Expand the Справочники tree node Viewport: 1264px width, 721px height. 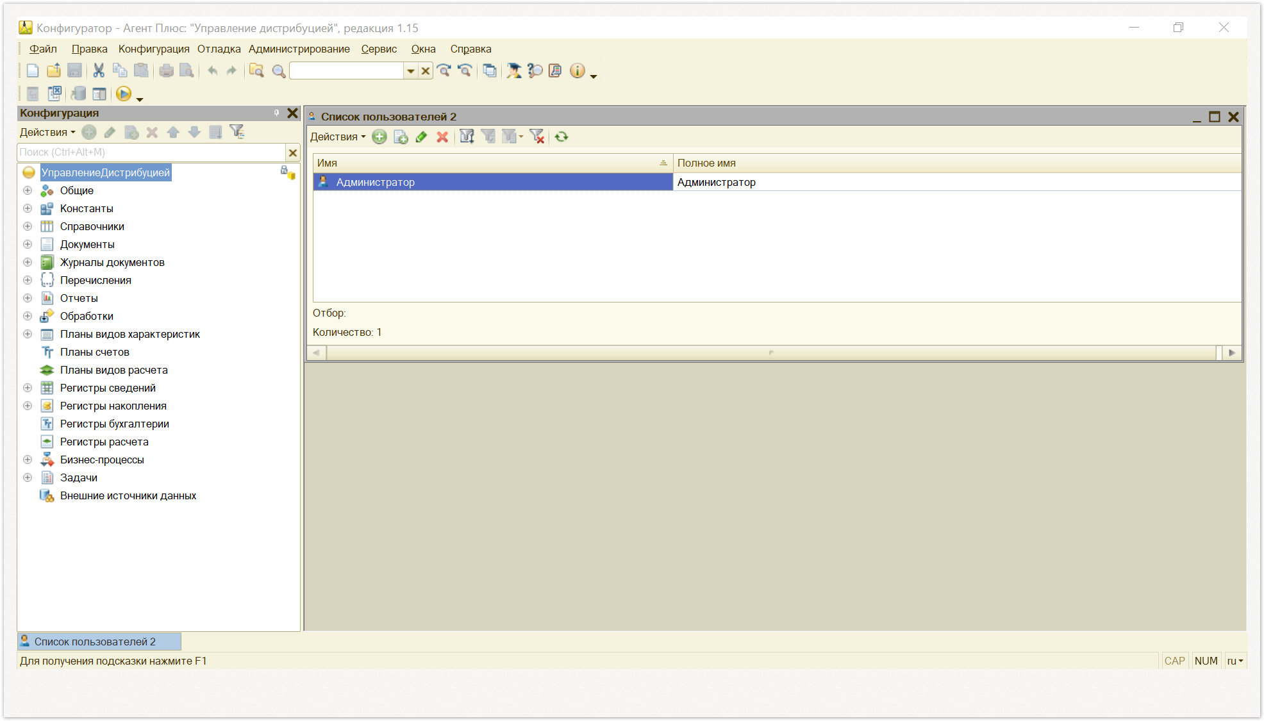[28, 226]
